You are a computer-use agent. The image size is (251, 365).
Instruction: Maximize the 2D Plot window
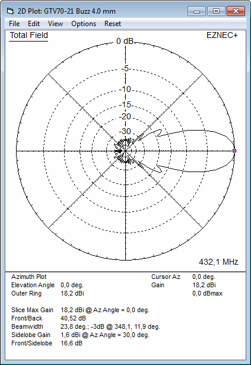click(216, 11)
